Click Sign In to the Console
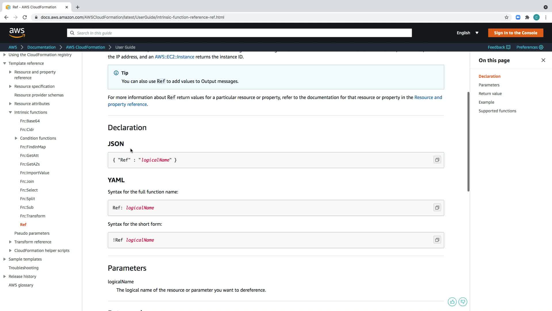 (x=515, y=33)
